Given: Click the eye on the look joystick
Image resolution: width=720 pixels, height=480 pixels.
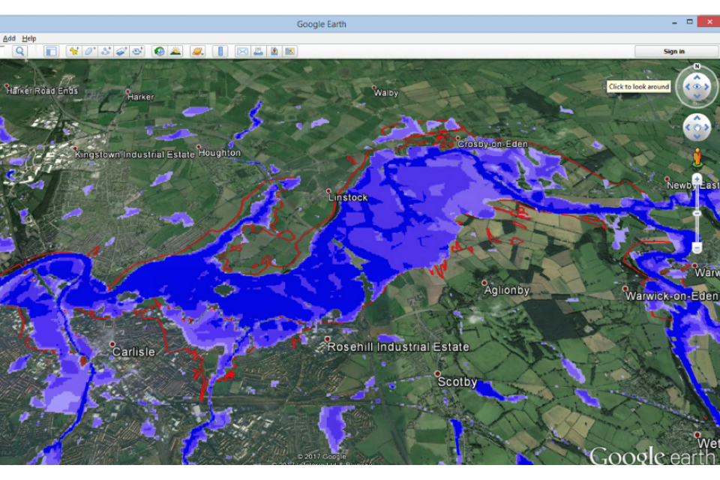Looking at the screenshot, I should coord(697,87).
